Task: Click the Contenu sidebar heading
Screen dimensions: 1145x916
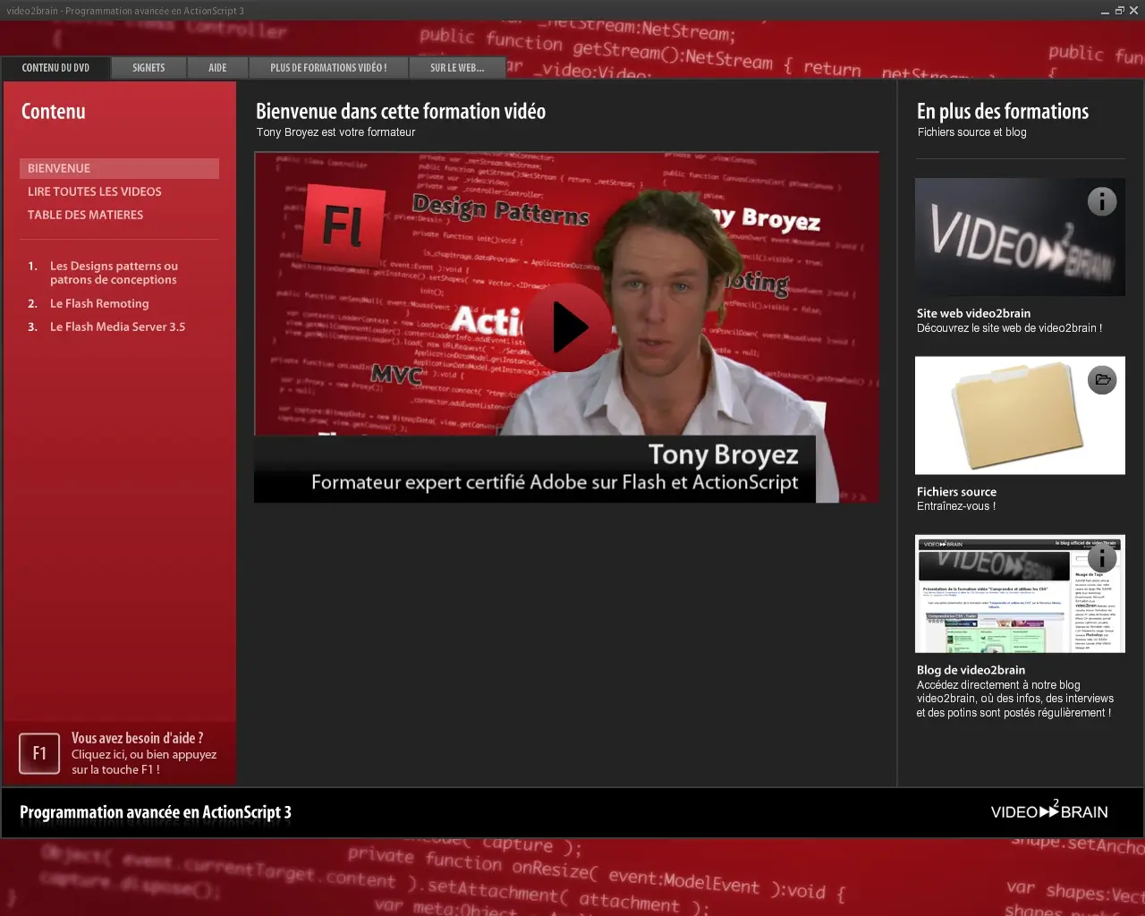Action: point(54,112)
